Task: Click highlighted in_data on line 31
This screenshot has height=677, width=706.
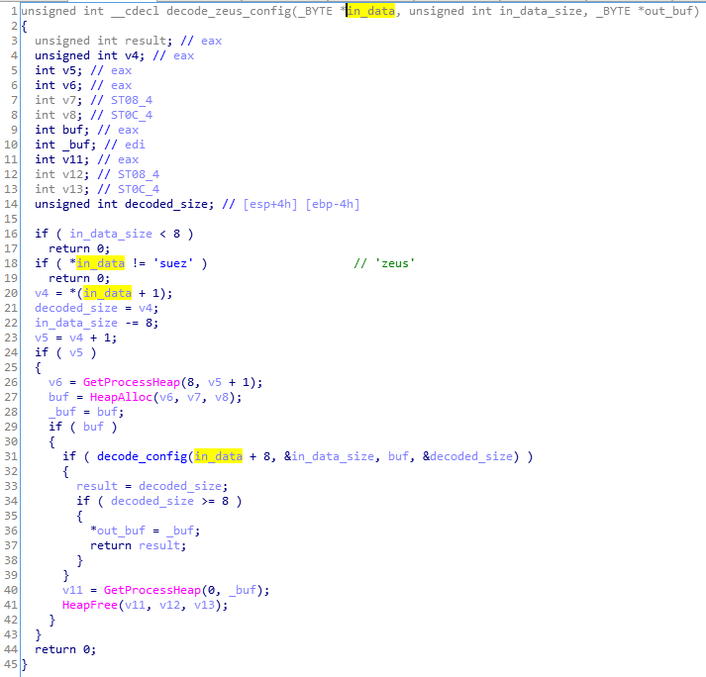Action: tap(219, 457)
